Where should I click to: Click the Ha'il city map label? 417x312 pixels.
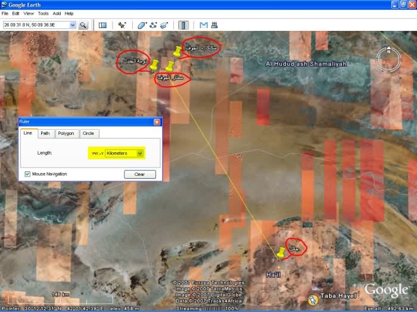coord(273,275)
